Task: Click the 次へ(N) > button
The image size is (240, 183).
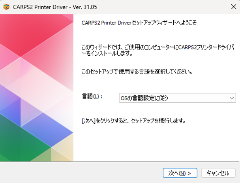Action: (x=180, y=173)
